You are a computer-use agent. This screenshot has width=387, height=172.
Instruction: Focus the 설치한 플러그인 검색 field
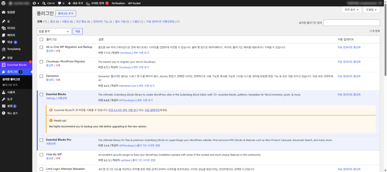coord(352,23)
